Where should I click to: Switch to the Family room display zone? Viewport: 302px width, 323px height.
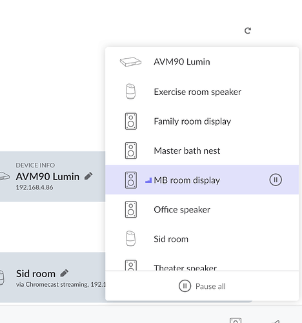tap(202, 121)
